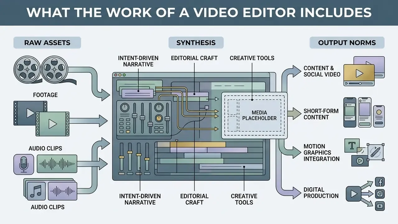The image size is (398, 224).
Task: Click the pencil edit icon
Action: [x=375, y=152]
